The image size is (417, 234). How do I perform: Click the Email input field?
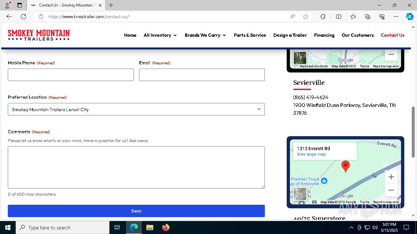(202, 75)
